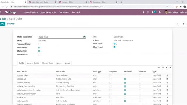Viewport: 187px width, 105px height.
Task: Toggle the Mail Blacklist checkbox
Action: coord(39,55)
